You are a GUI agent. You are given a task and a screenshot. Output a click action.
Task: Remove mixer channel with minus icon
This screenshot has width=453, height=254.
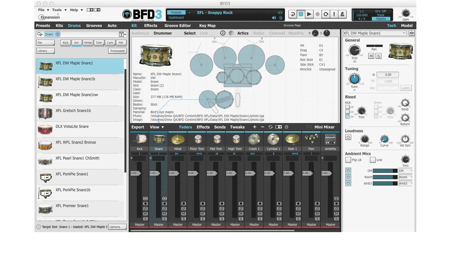click(263, 127)
